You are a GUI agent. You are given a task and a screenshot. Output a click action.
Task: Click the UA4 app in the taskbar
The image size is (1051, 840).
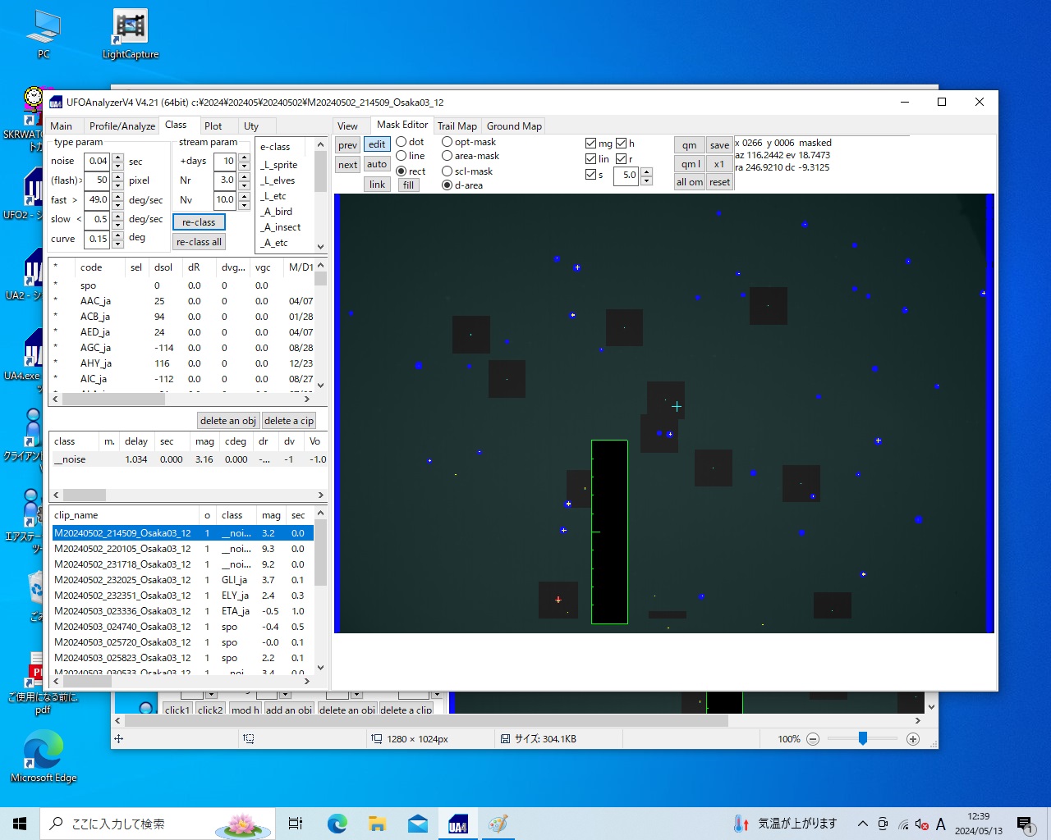pyautogui.click(x=457, y=824)
